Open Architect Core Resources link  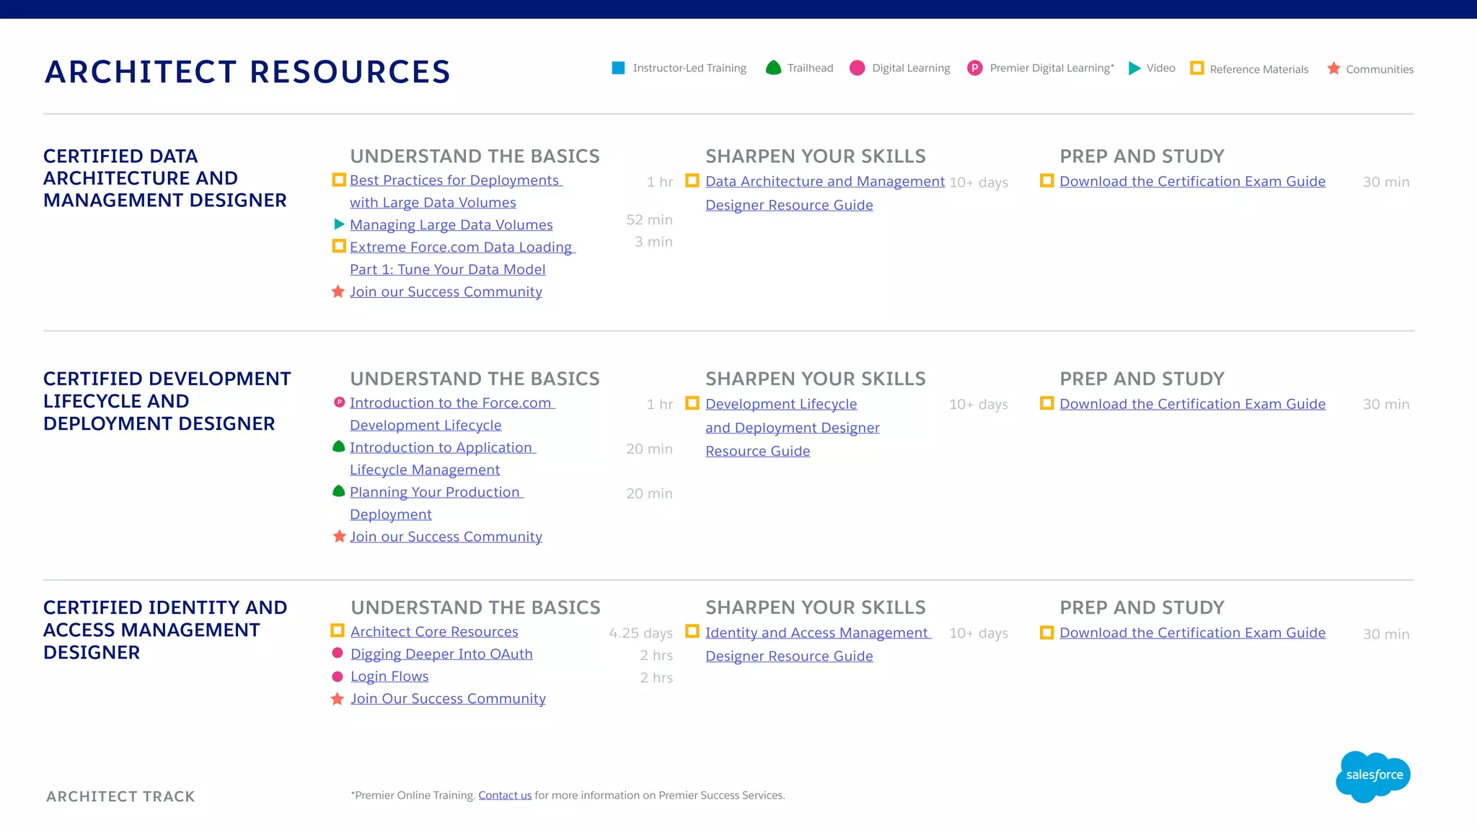(x=434, y=632)
